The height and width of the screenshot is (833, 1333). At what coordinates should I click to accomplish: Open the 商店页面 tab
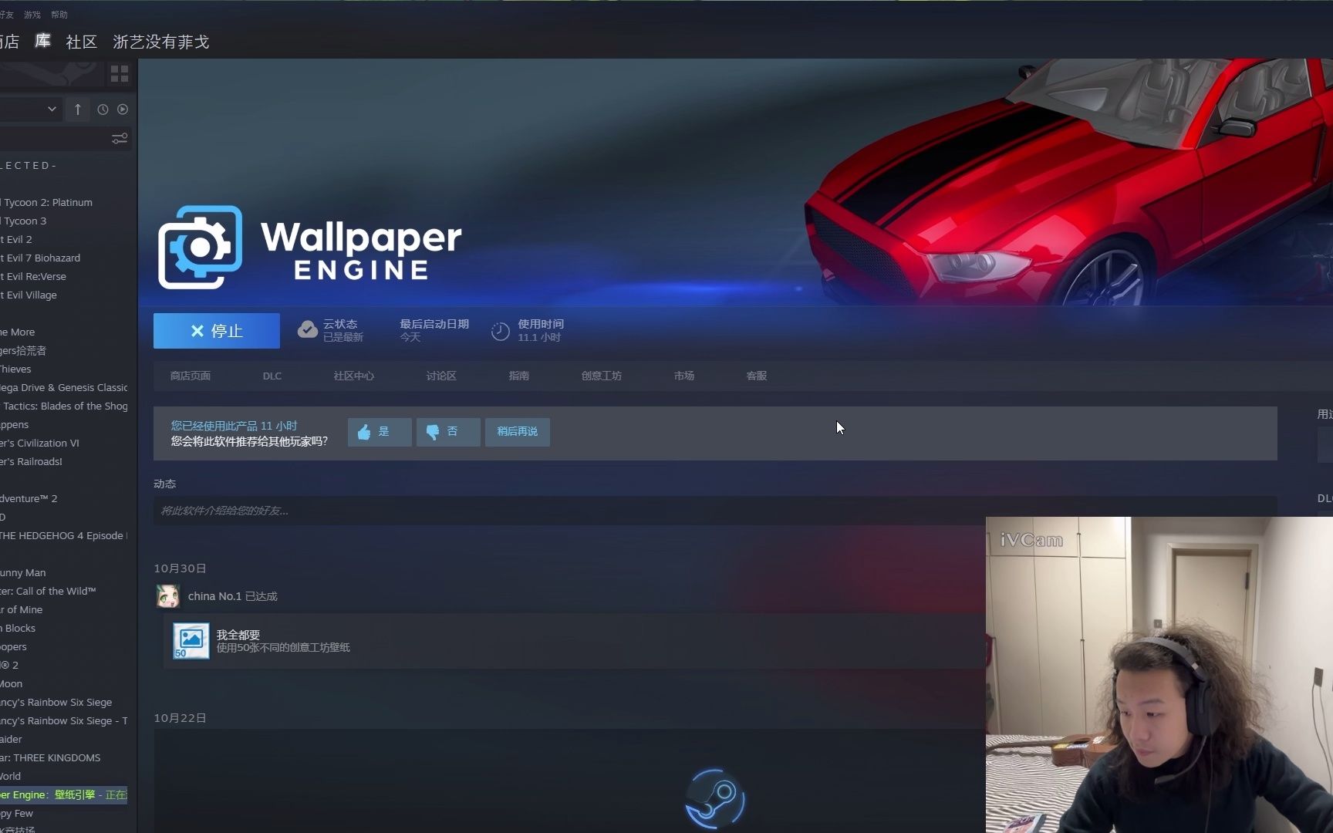[x=191, y=376]
